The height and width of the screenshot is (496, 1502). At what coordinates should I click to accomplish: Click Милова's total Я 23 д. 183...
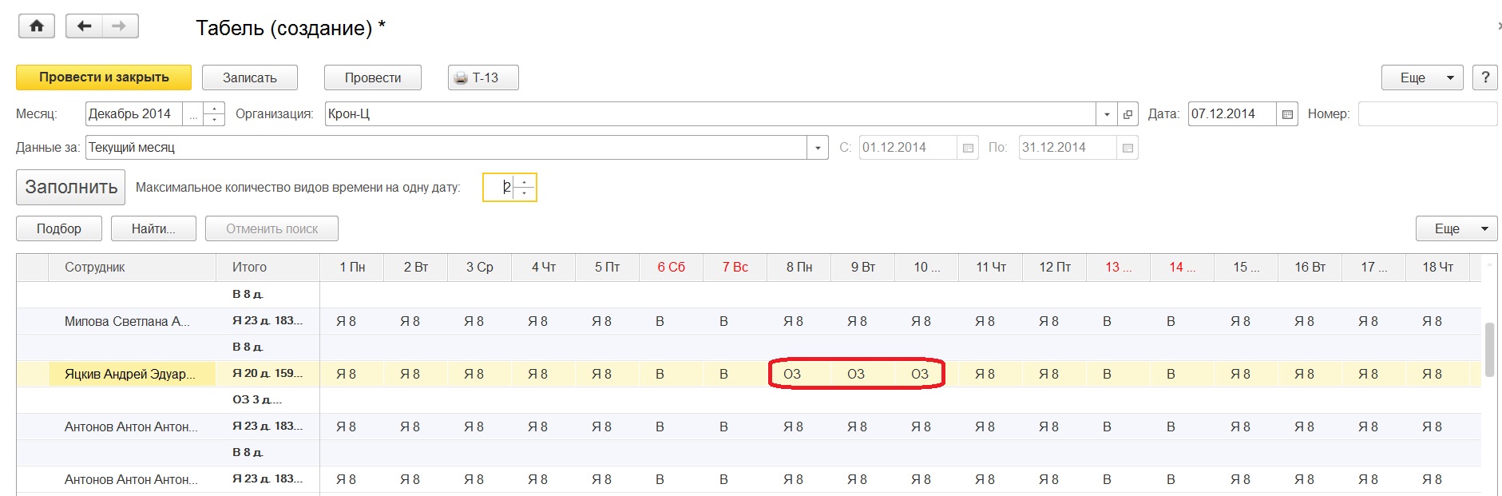click(x=268, y=321)
